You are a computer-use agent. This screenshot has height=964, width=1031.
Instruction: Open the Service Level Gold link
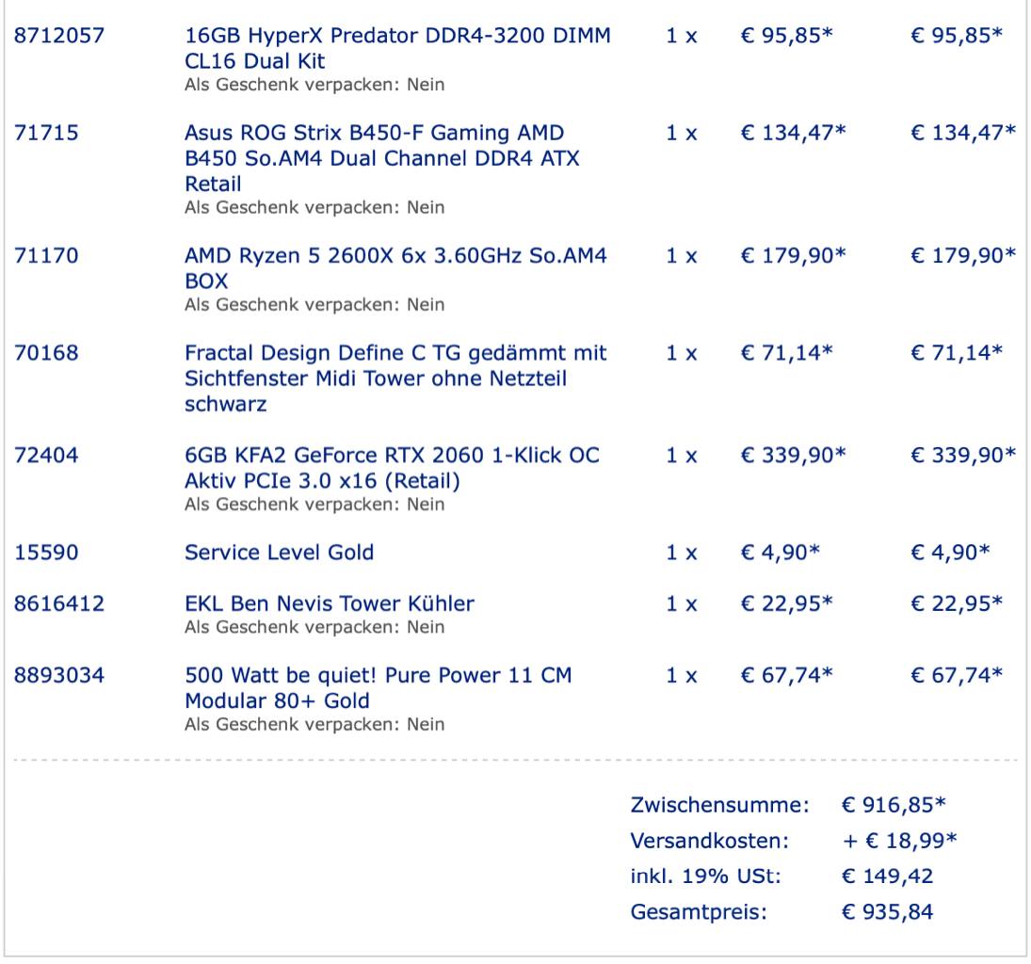point(279,553)
